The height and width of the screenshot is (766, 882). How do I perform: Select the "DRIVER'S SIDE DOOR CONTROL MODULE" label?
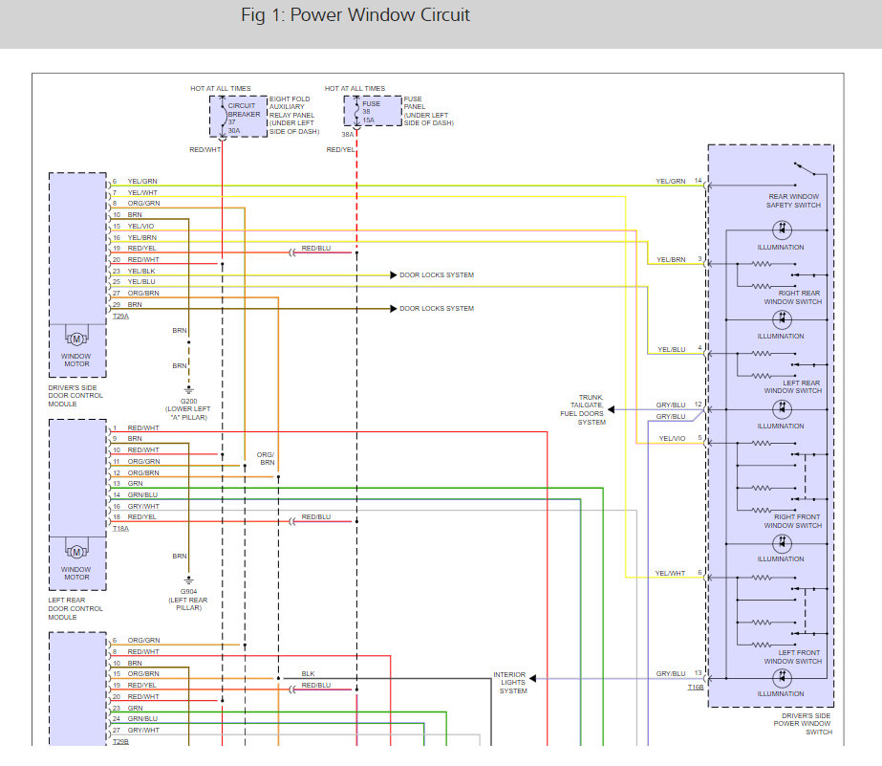75,396
